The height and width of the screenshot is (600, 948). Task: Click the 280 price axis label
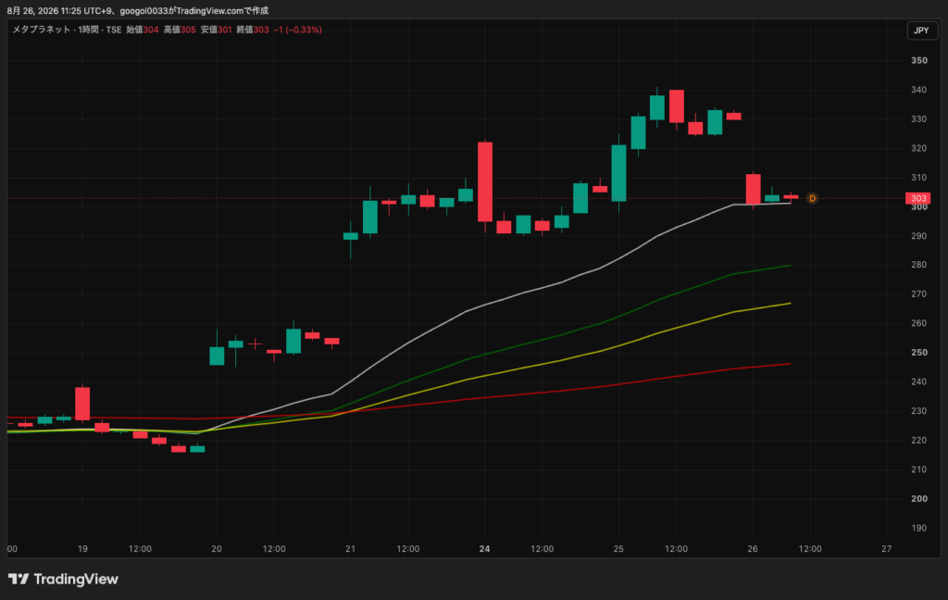tap(919, 265)
